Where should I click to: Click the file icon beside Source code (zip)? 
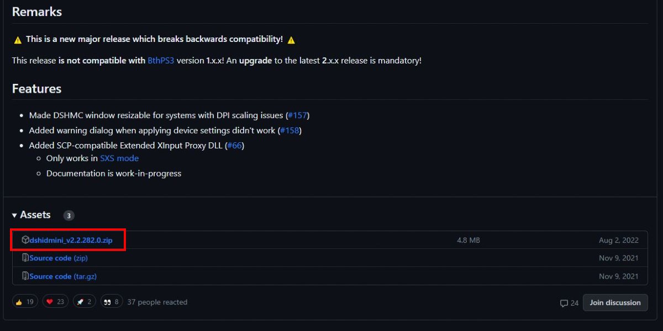coord(25,258)
